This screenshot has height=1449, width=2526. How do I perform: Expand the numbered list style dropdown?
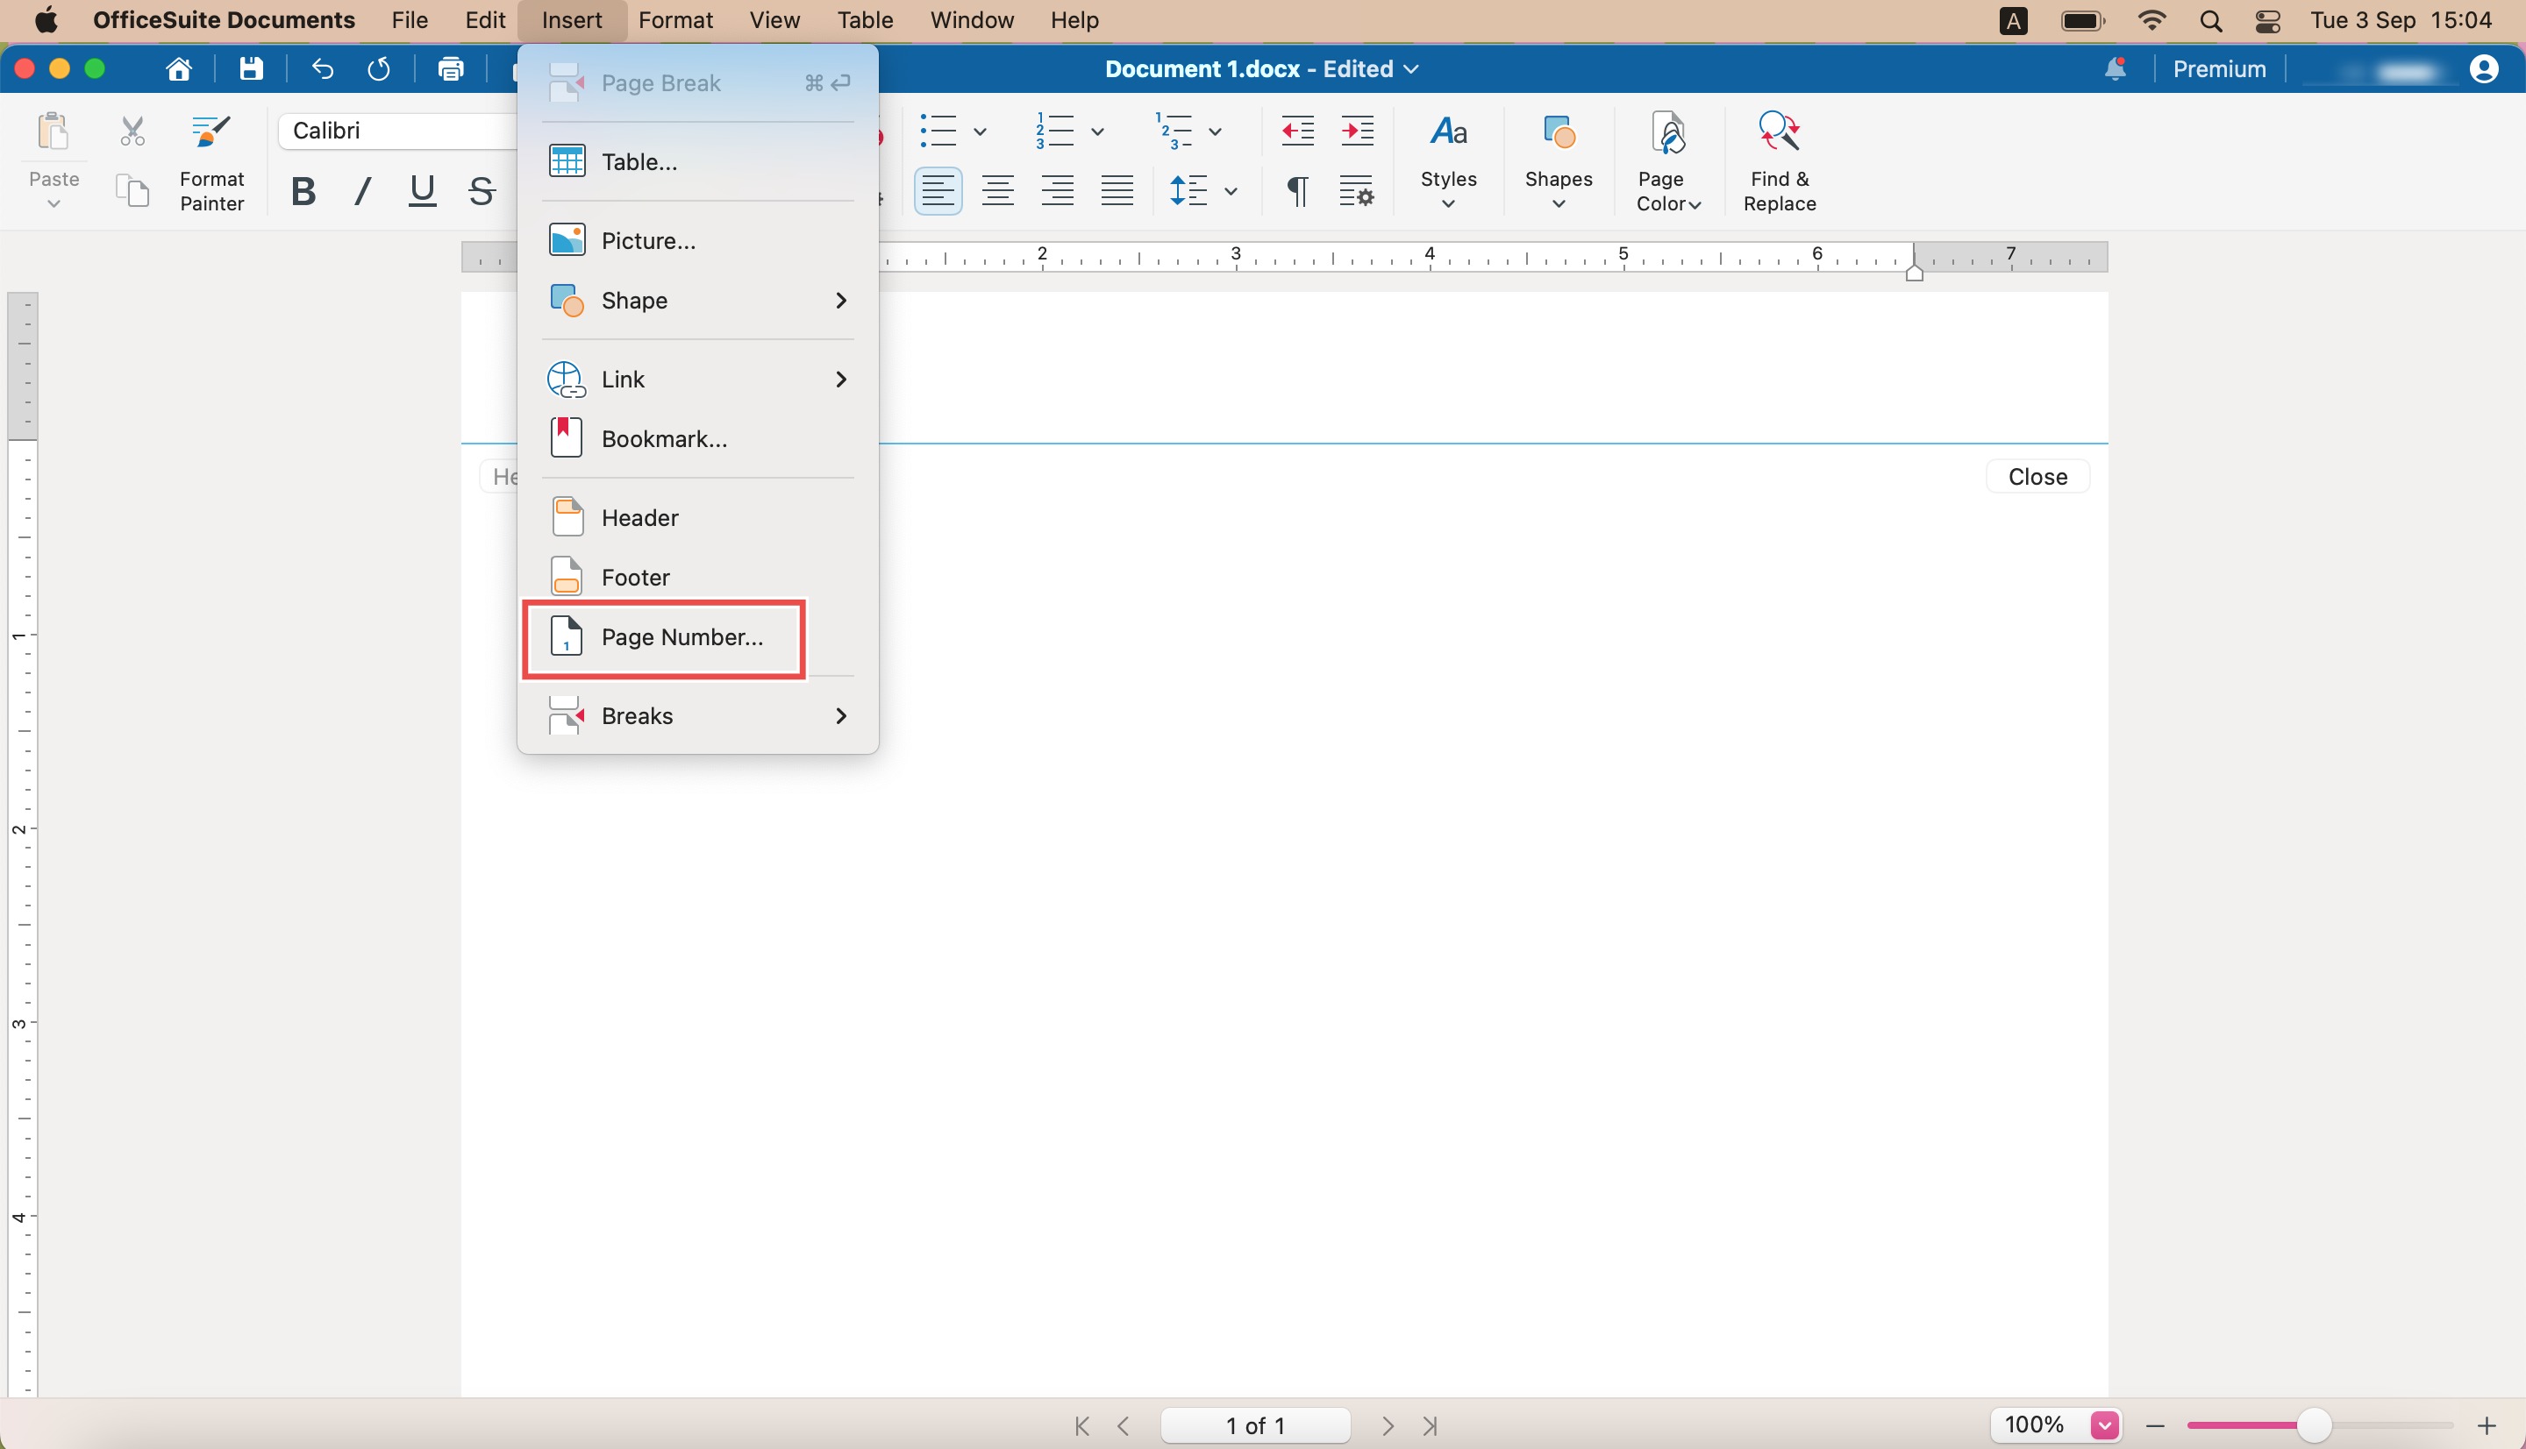point(1097,131)
